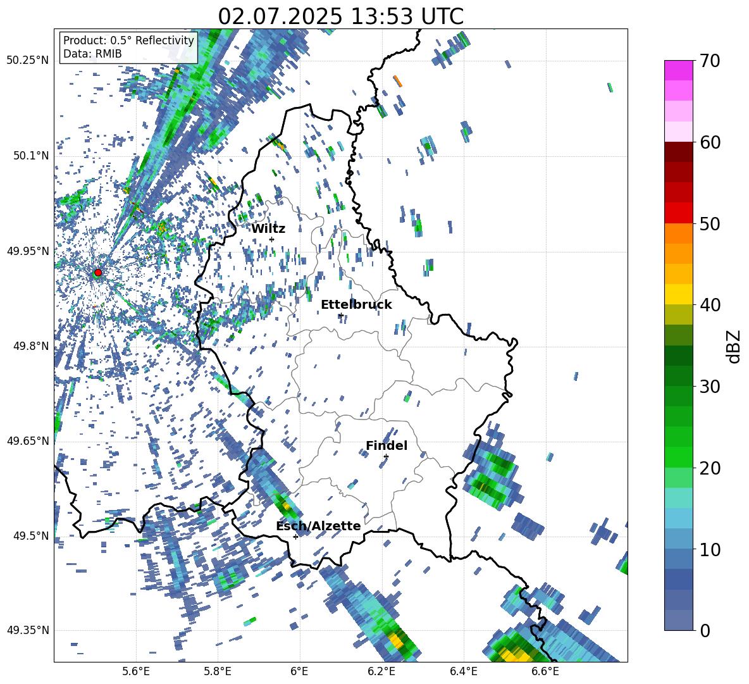This screenshot has width=749, height=684.
Task: Click the 50.25°N latitude label
Action: [28, 61]
